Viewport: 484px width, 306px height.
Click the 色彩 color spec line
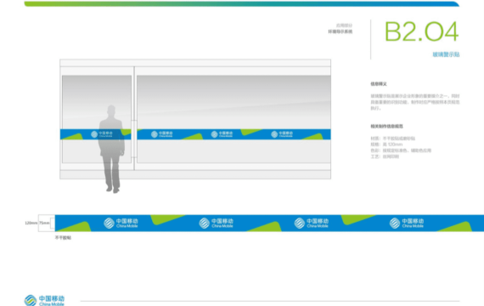click(401, 150)
